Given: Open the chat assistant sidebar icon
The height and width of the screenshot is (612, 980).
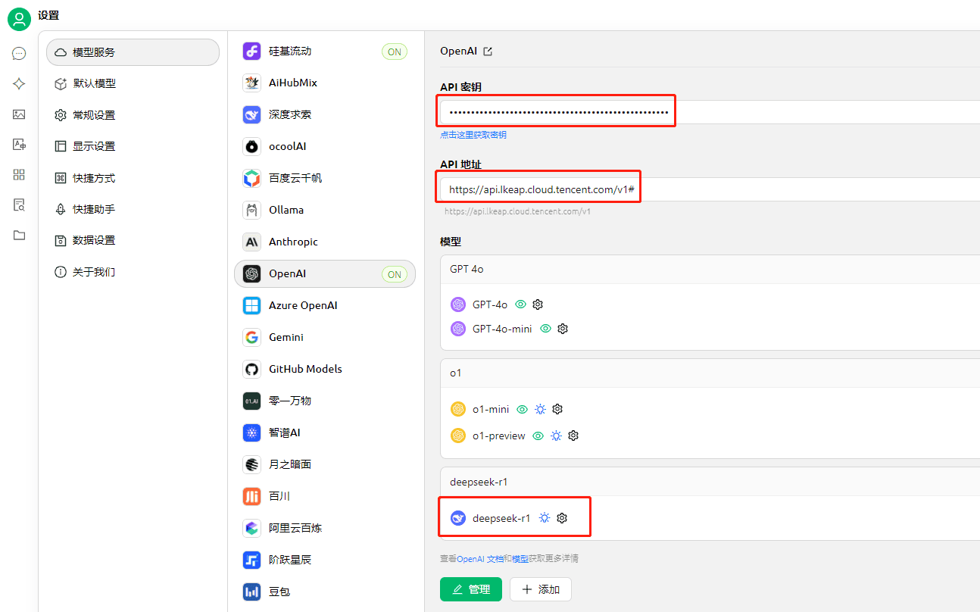Looking at the screenshot, I should pos(19,54).
